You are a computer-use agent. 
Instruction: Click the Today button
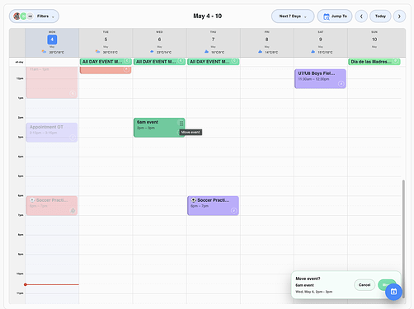coord(380,16)
